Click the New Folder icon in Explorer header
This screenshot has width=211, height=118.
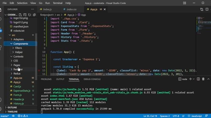[25, 15]
